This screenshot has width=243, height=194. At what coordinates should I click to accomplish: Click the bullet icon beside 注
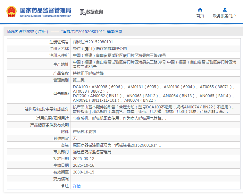click(x=63, y=186)
